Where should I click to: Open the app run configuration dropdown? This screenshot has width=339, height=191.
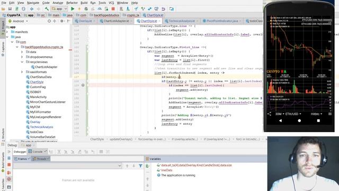(59, 9)
